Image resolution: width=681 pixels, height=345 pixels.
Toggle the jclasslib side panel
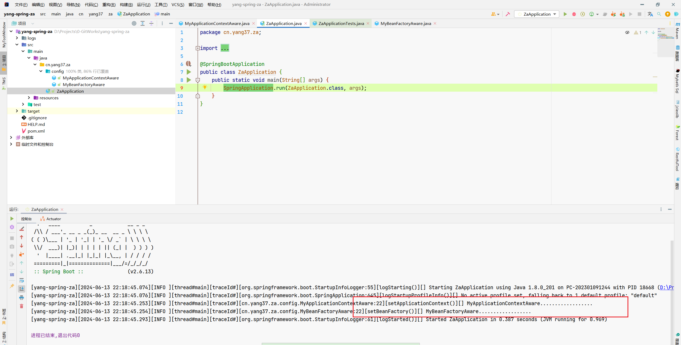677,109
